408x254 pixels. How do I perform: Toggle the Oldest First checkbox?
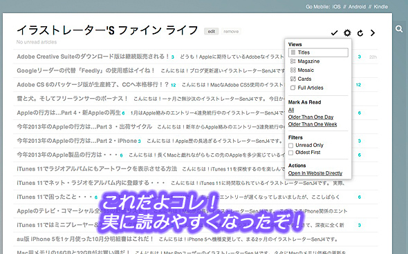coord(291,153)
